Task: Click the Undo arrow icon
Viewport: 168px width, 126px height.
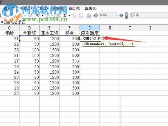Action: (x=38, y=15)
